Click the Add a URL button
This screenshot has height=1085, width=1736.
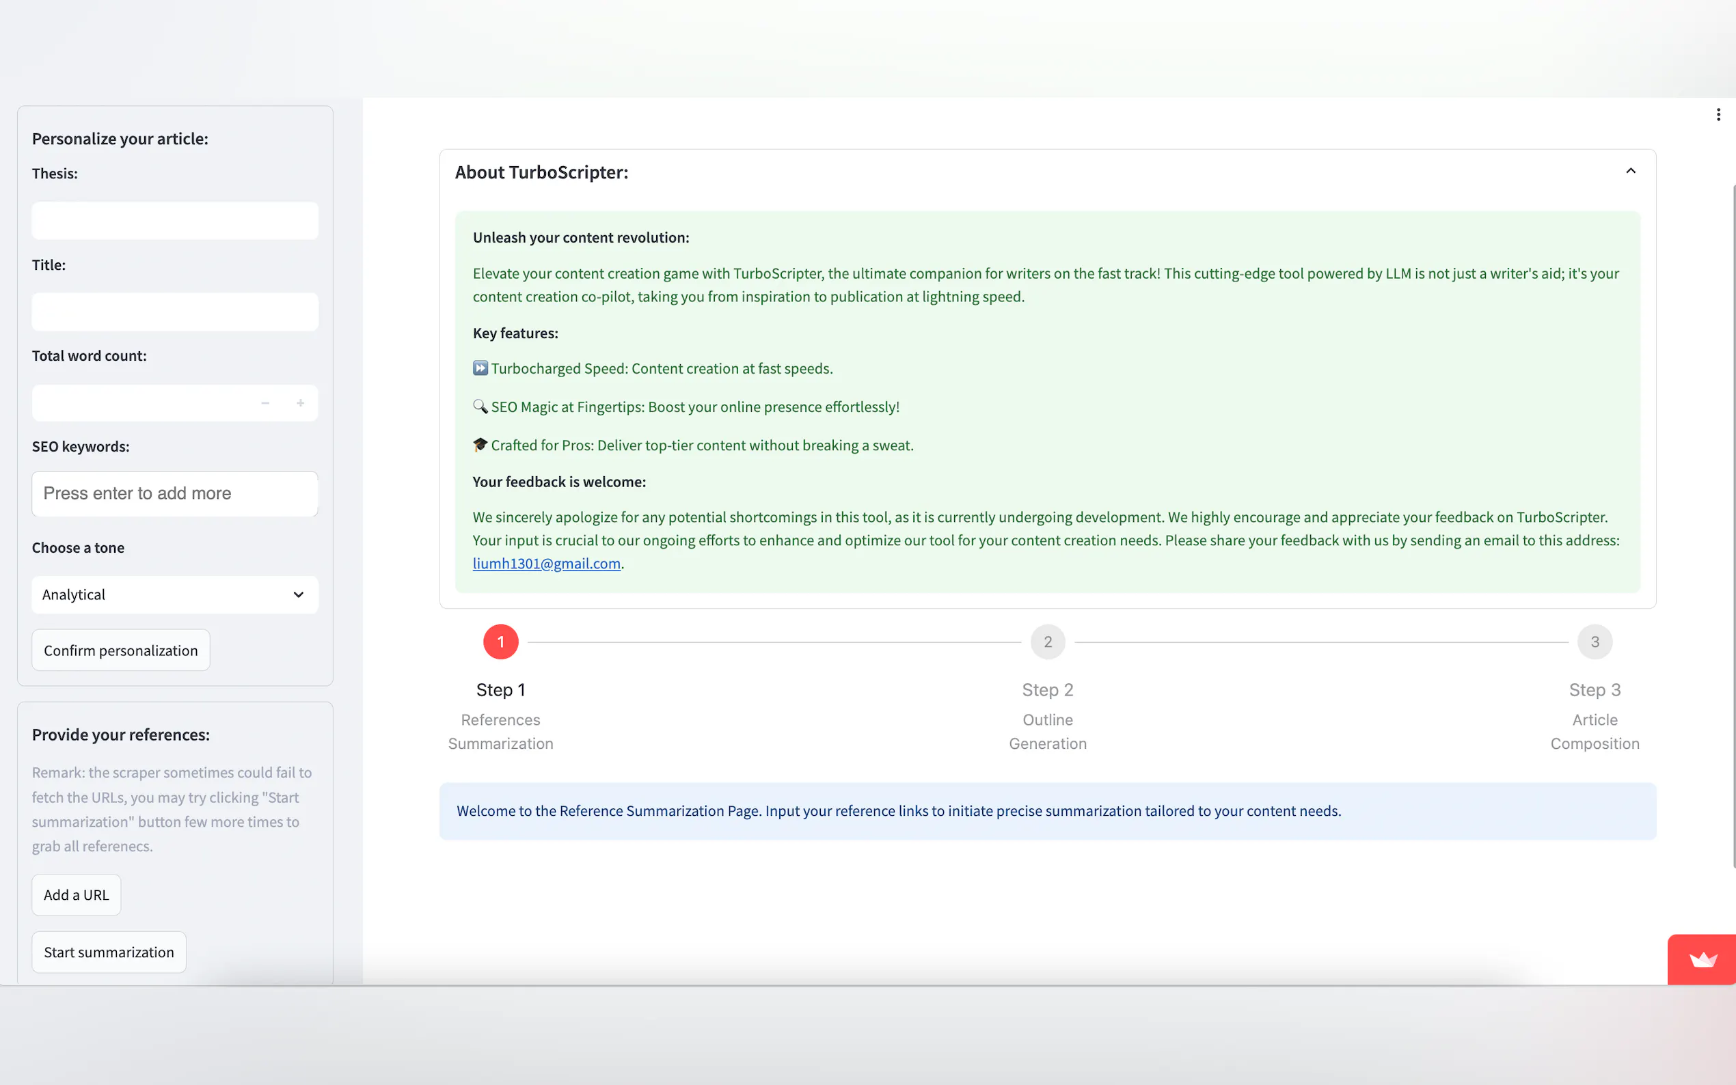tap(76, 895)
